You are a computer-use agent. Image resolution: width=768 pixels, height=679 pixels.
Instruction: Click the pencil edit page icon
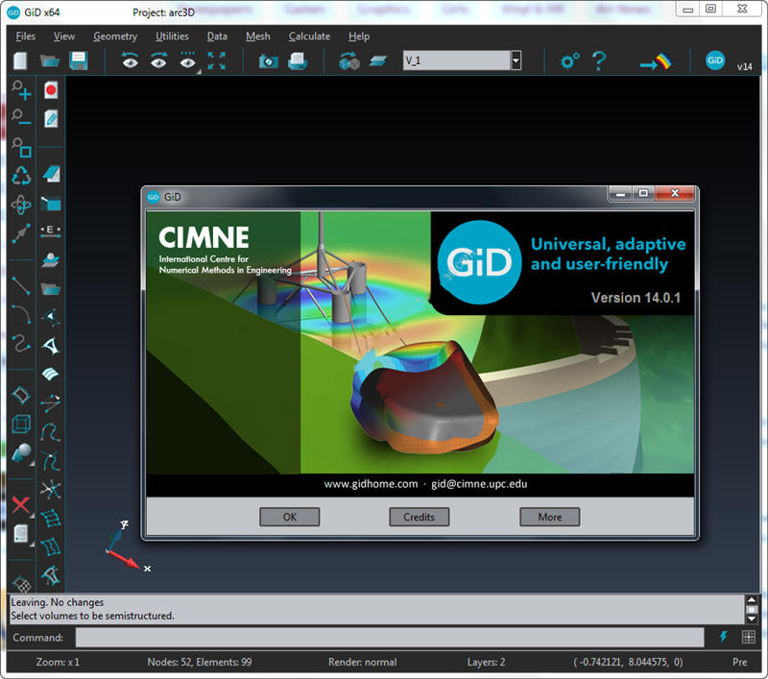click(51, 118)
